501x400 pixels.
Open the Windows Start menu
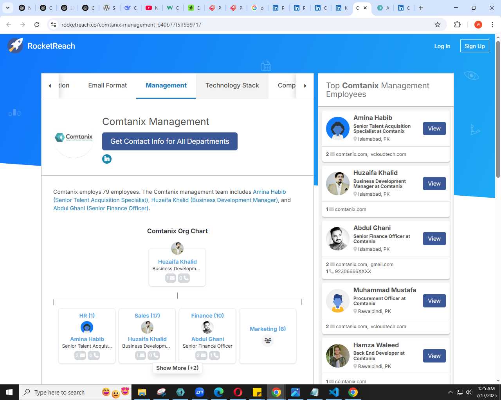point(9,392)
